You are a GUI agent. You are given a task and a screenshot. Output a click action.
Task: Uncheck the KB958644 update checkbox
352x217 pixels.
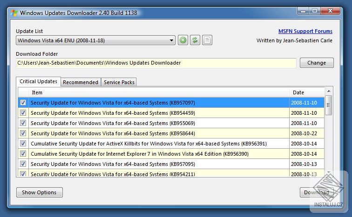pos(23,133)
